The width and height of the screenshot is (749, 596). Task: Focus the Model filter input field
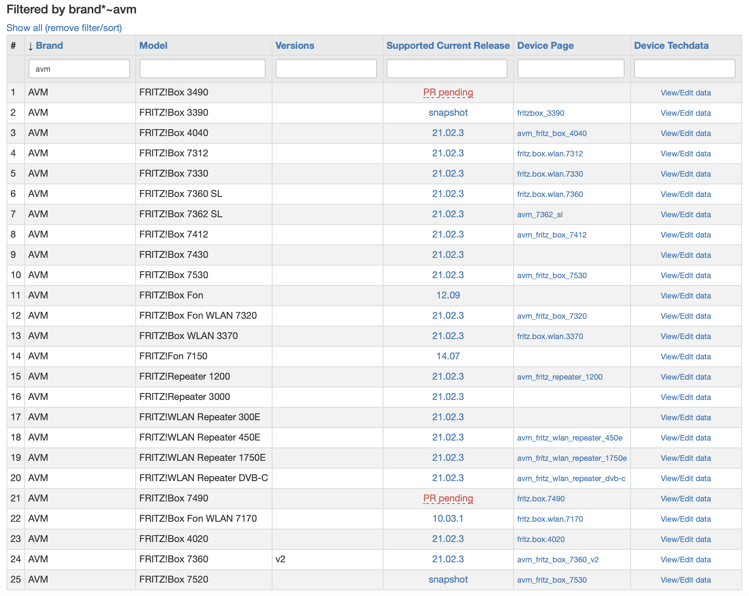coord(202,69)
